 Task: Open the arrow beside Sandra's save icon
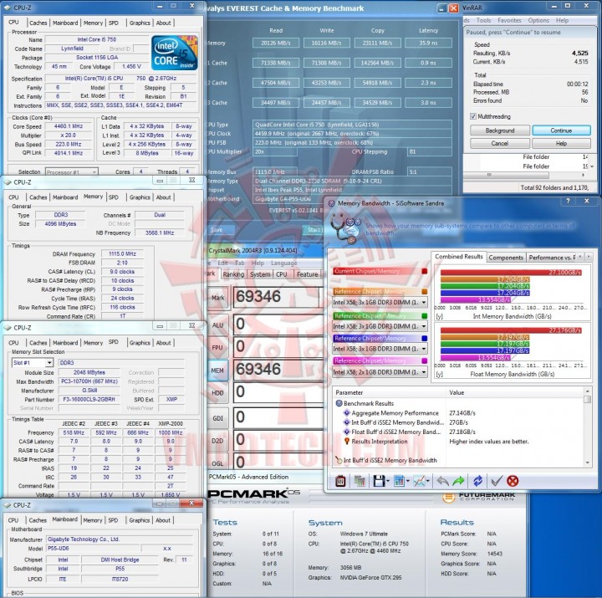click(x=388, y=481)
